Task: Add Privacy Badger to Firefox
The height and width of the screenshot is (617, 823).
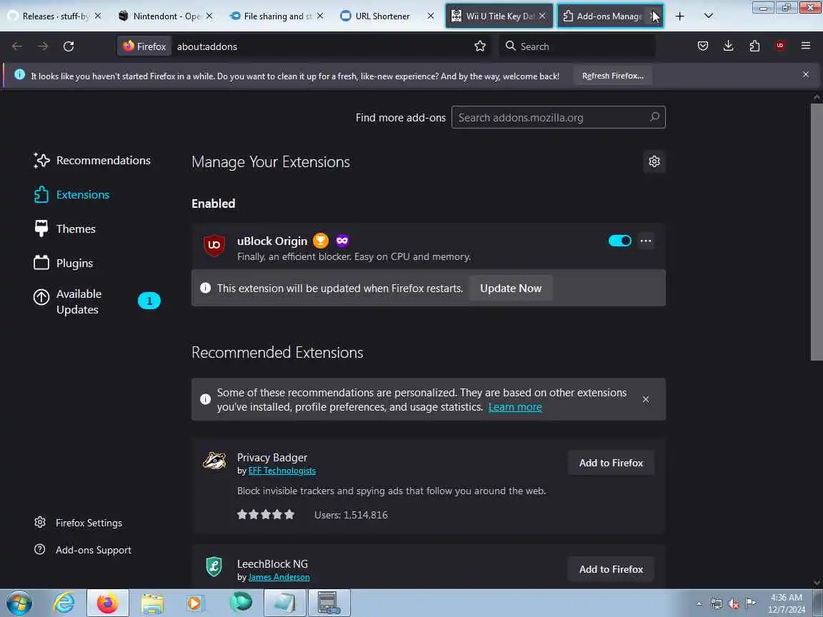Action: (x=611, y=463)
